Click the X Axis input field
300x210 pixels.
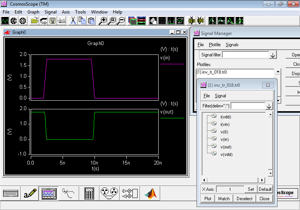click(230, 189)
